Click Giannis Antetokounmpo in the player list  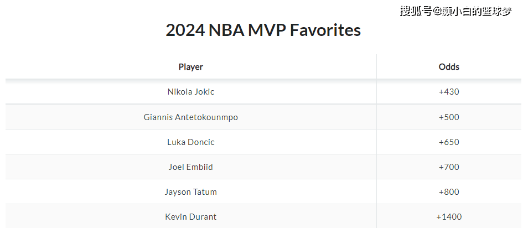[190, 117]
